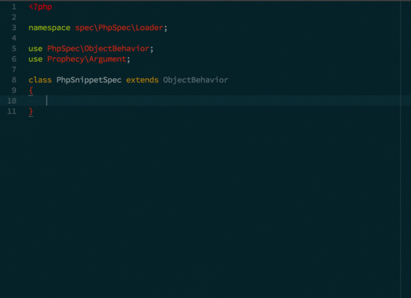Click line number 8 in the gutter
This screenshot has height=298, width=411.
point(14,80)
